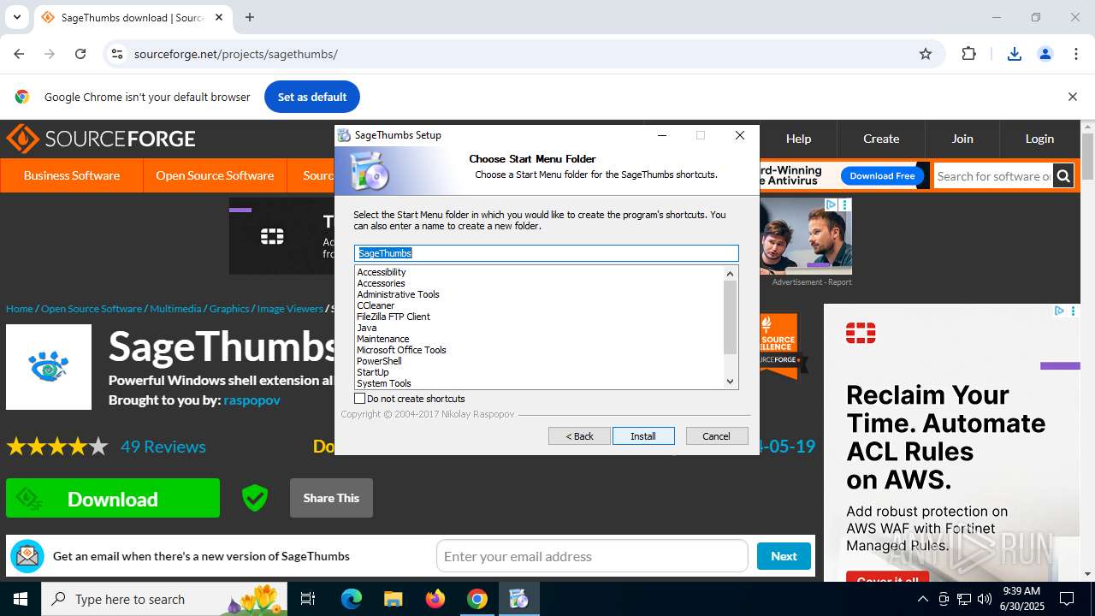Viewport: 1095px width, 616px height.
Task: Select PowerShell folder in list
Action: coord(379,361)
